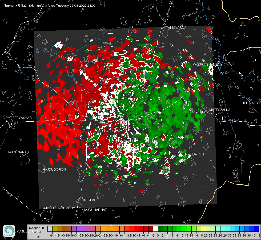This screenshot has width=261, height=240.
Task: Click the road number 37 marker at upper left
Action: [x=9, y=46]
